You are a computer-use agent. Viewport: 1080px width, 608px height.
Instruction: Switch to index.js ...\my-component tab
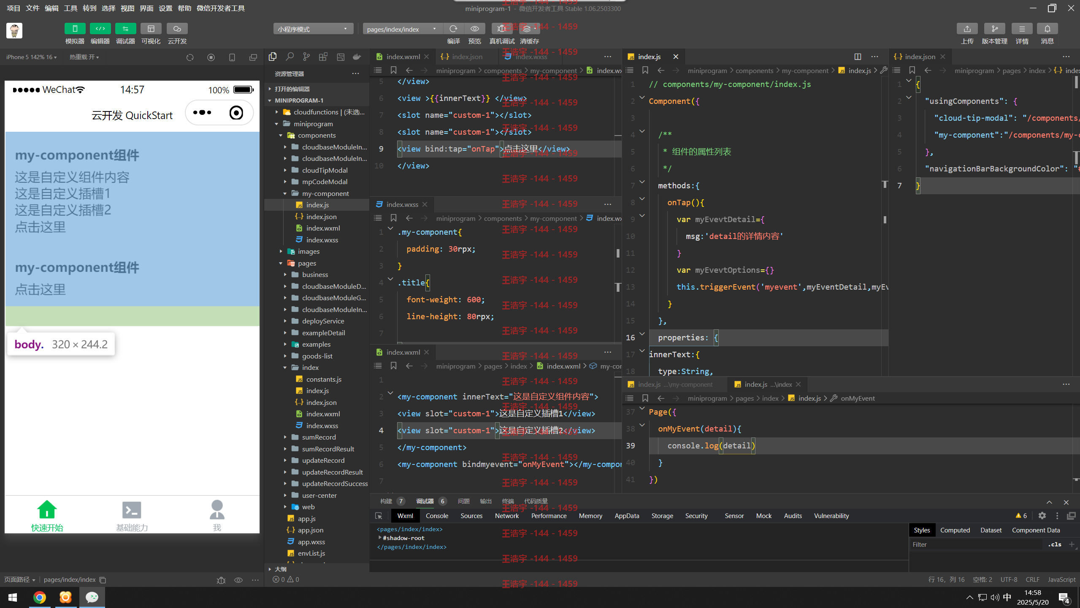pyautogui.click(x=675, y=384)
